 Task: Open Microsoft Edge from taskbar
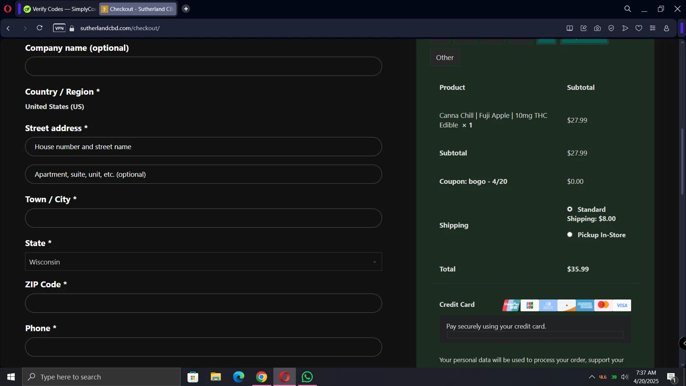coord(239,377)
